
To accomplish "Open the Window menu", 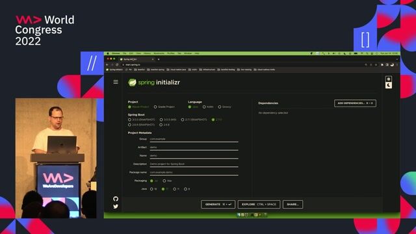I will 188,53.
